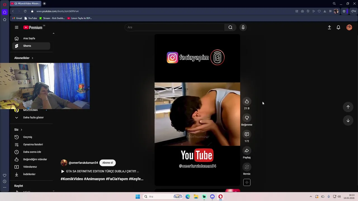Dislike the short (Beğenme)
Screen dimensions: 358x201
(247, 118)
